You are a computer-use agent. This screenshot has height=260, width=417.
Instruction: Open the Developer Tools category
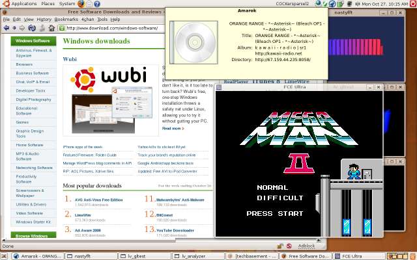coord(31,91)
